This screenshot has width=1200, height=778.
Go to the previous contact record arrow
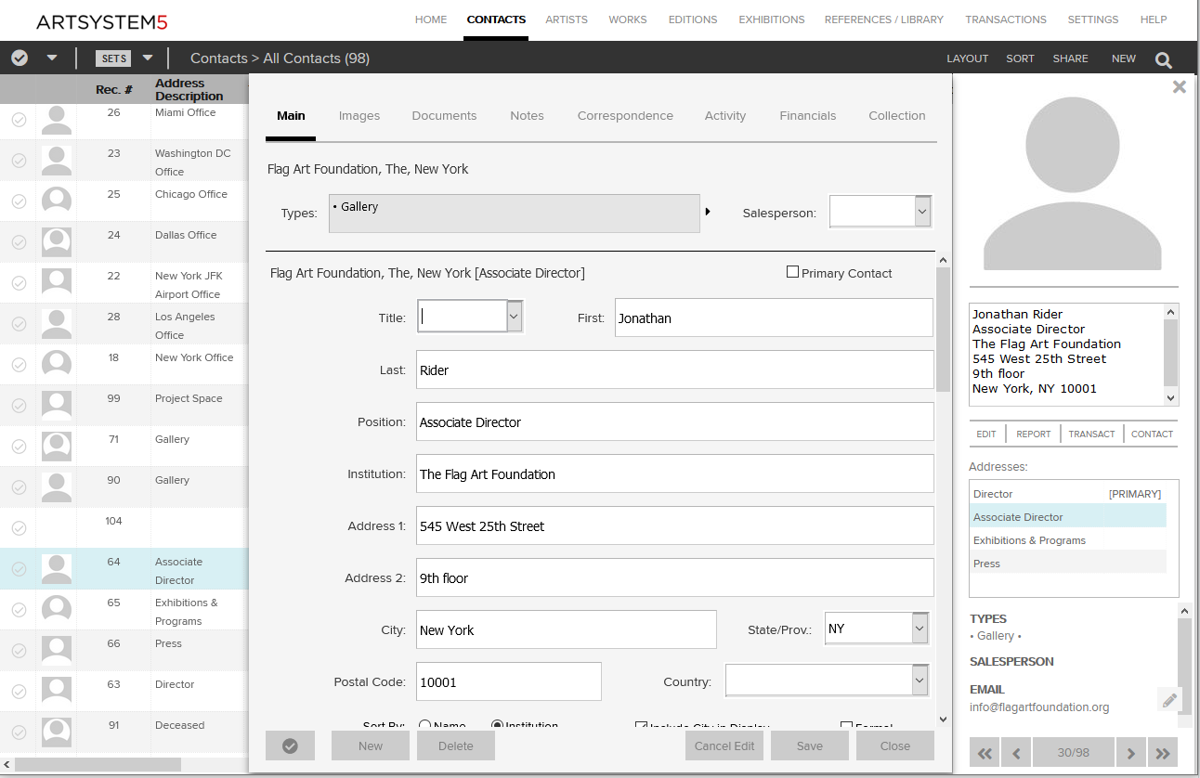pos(1016,753)
